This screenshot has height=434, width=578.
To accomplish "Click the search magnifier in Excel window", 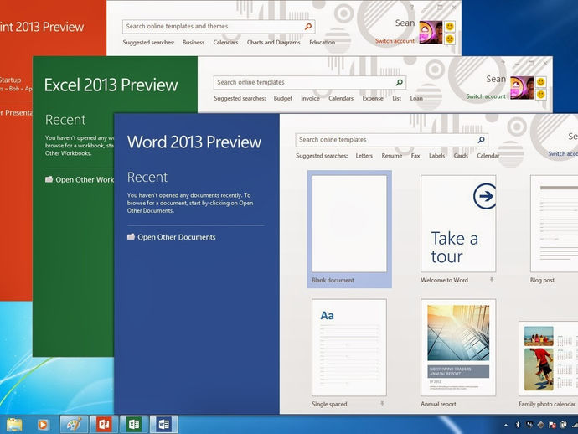I will (x=400, y=82).
